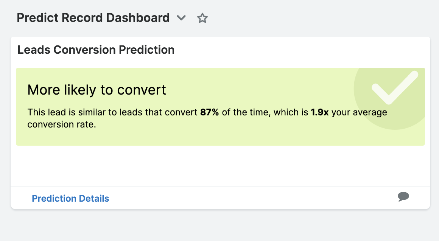Click the empty white space below the banner
Screen dimensions: 439x241
[x=219, y=166]
